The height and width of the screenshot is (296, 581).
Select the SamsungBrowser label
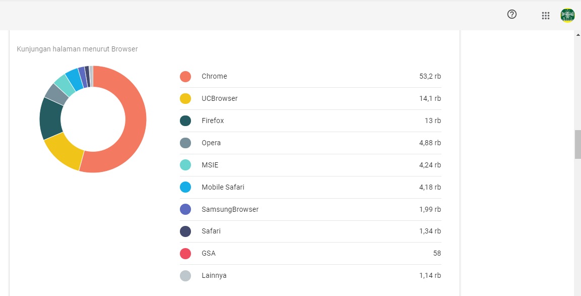[230, 209]
